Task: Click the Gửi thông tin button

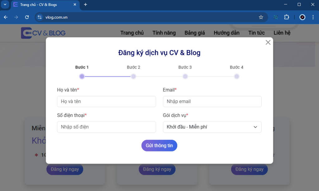Action: tap(159, 145)
